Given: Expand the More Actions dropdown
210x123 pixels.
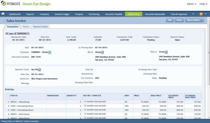Looking at the screenshot, I should (x=194, y=20).
